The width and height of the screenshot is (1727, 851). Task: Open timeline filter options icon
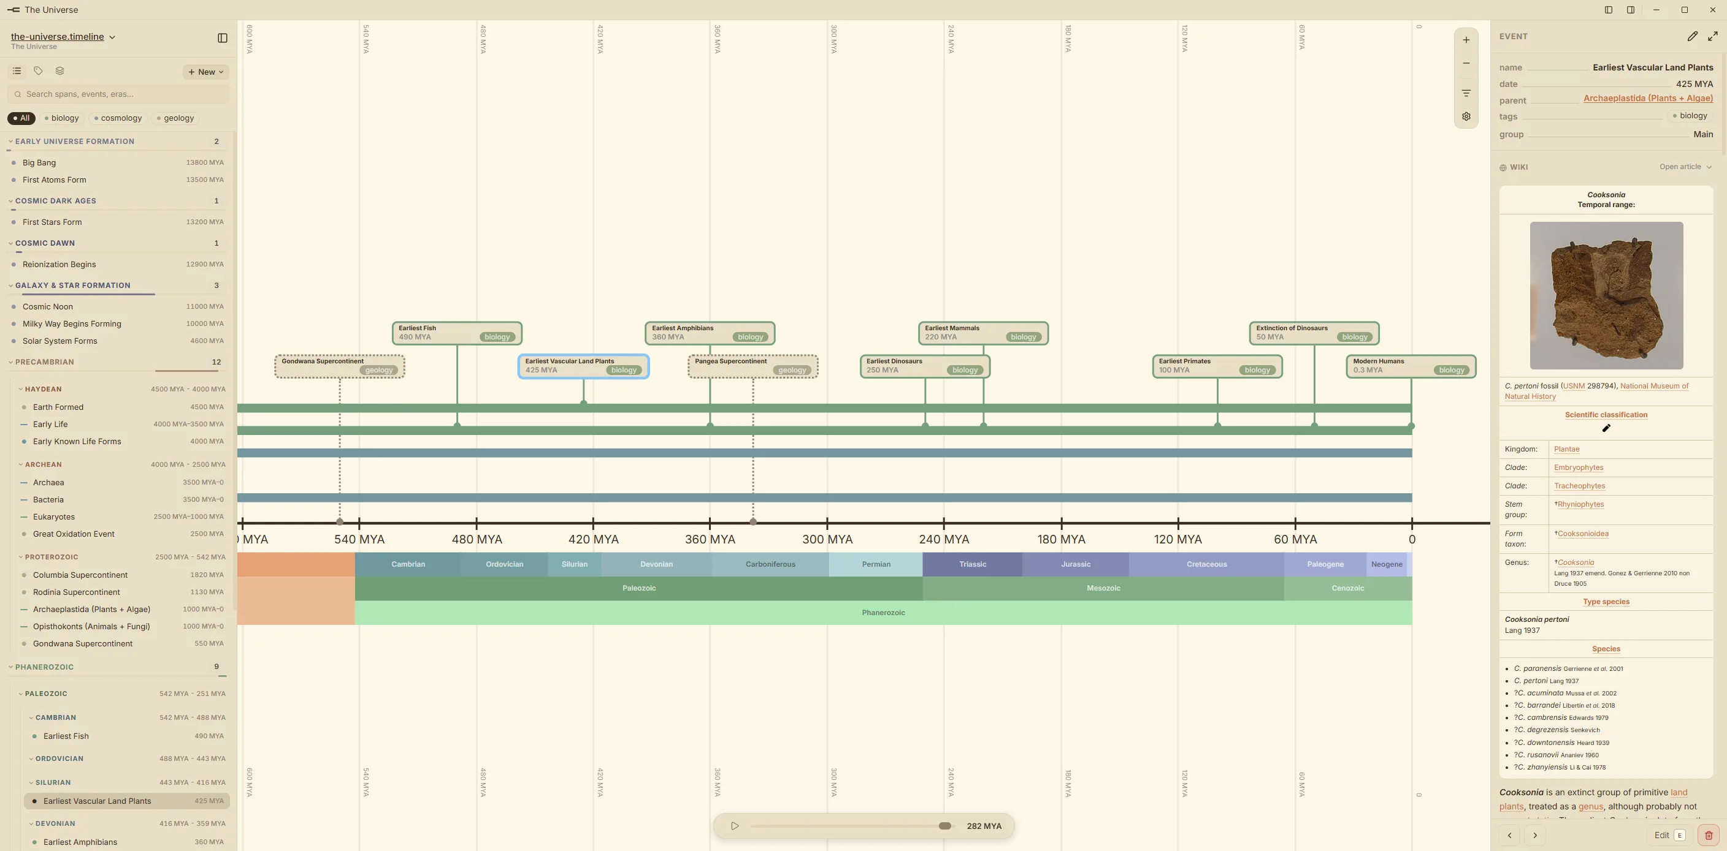(1466, 93)
